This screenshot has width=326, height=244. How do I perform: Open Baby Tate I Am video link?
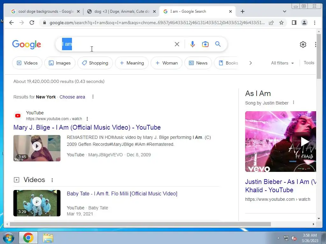click(x=122, y=193)
